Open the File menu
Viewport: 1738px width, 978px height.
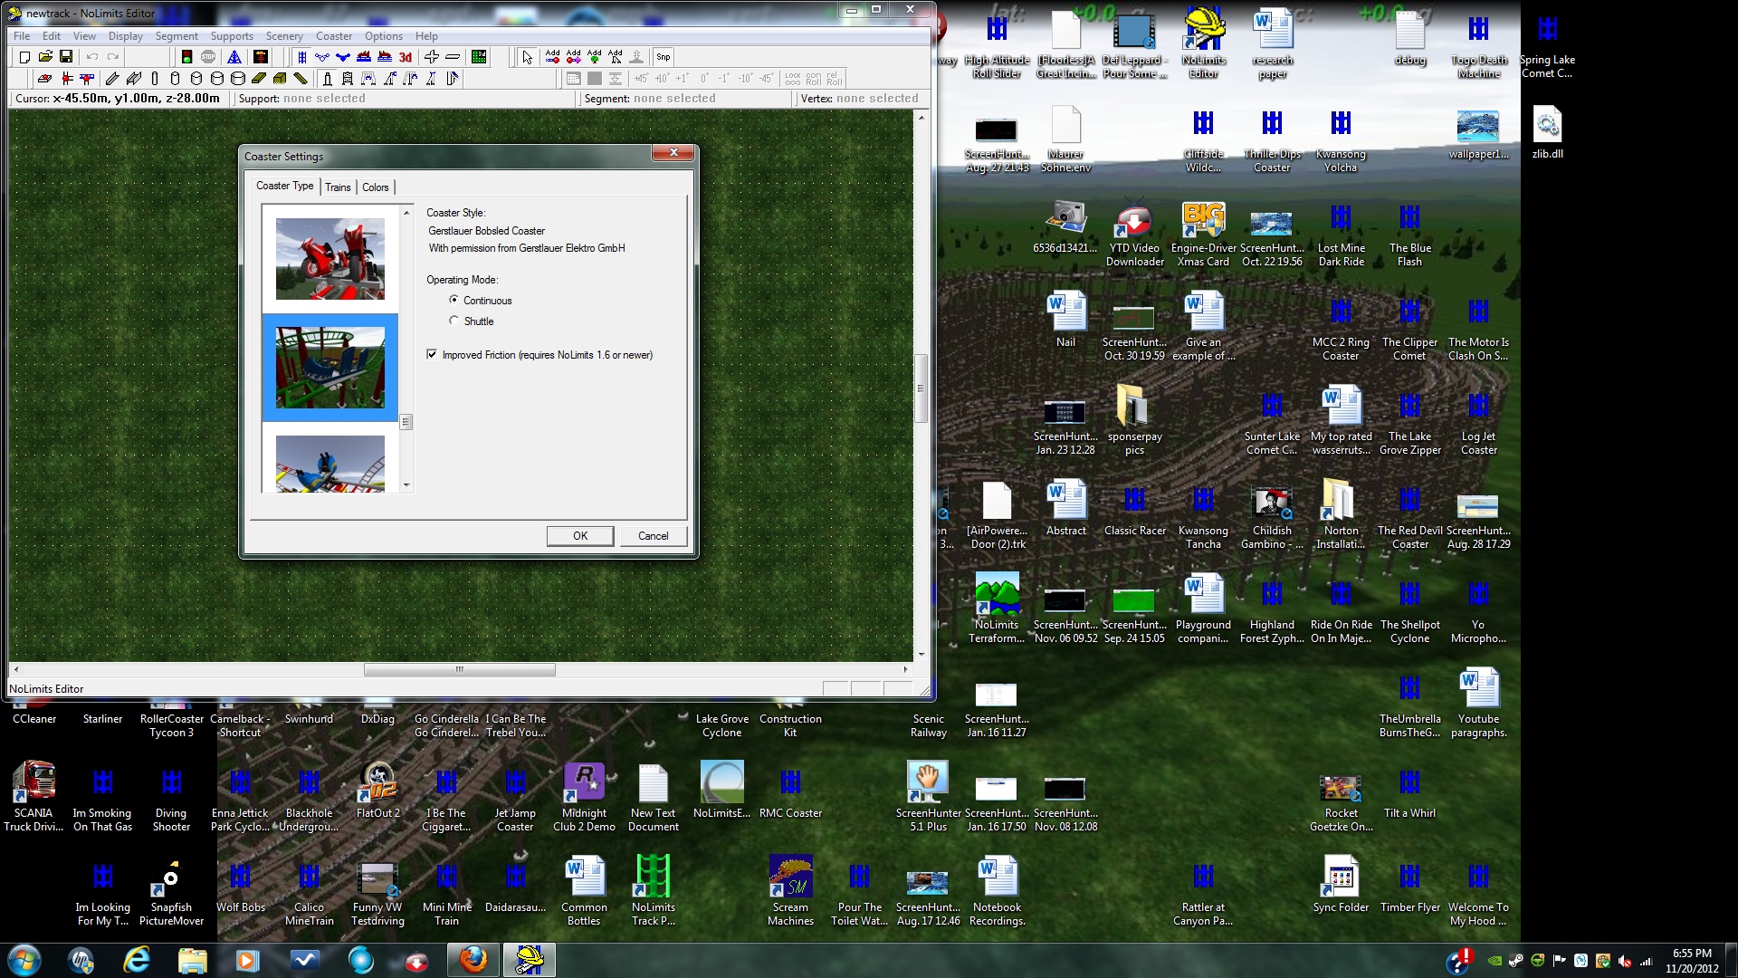[22, 36]
